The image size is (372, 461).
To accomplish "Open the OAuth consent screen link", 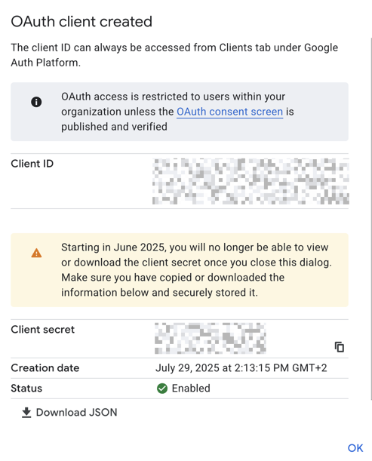I will (229, 112).
